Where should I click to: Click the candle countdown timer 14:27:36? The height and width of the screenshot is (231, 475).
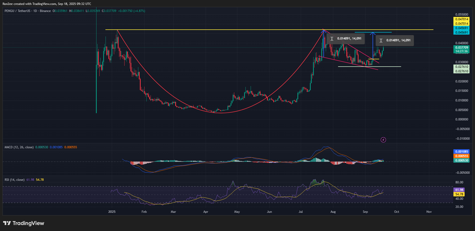point(461,52)
